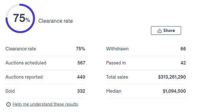This screenshot has width=199, height=112.
Task: Select the Total sales row label
Action: click(117, 77)
